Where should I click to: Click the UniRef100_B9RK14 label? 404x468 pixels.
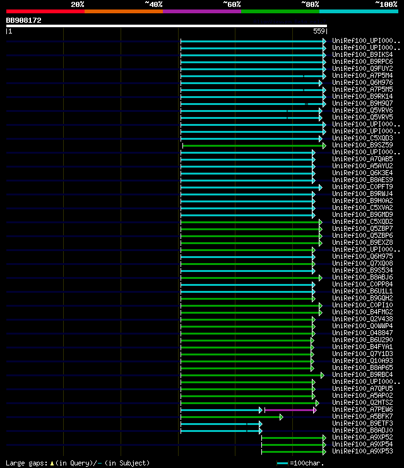[362, 96]
